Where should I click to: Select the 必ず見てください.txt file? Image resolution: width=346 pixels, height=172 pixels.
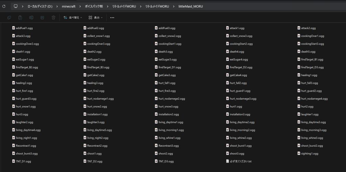tap(241, 162)
